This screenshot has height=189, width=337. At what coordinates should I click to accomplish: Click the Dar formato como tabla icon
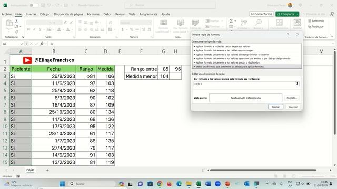(181, 23)
